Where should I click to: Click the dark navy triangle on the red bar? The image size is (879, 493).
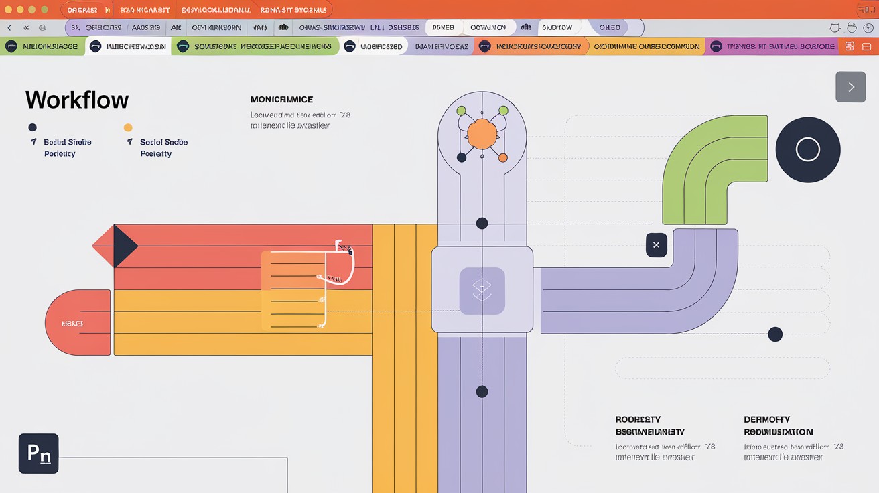[x=126, y=246]
